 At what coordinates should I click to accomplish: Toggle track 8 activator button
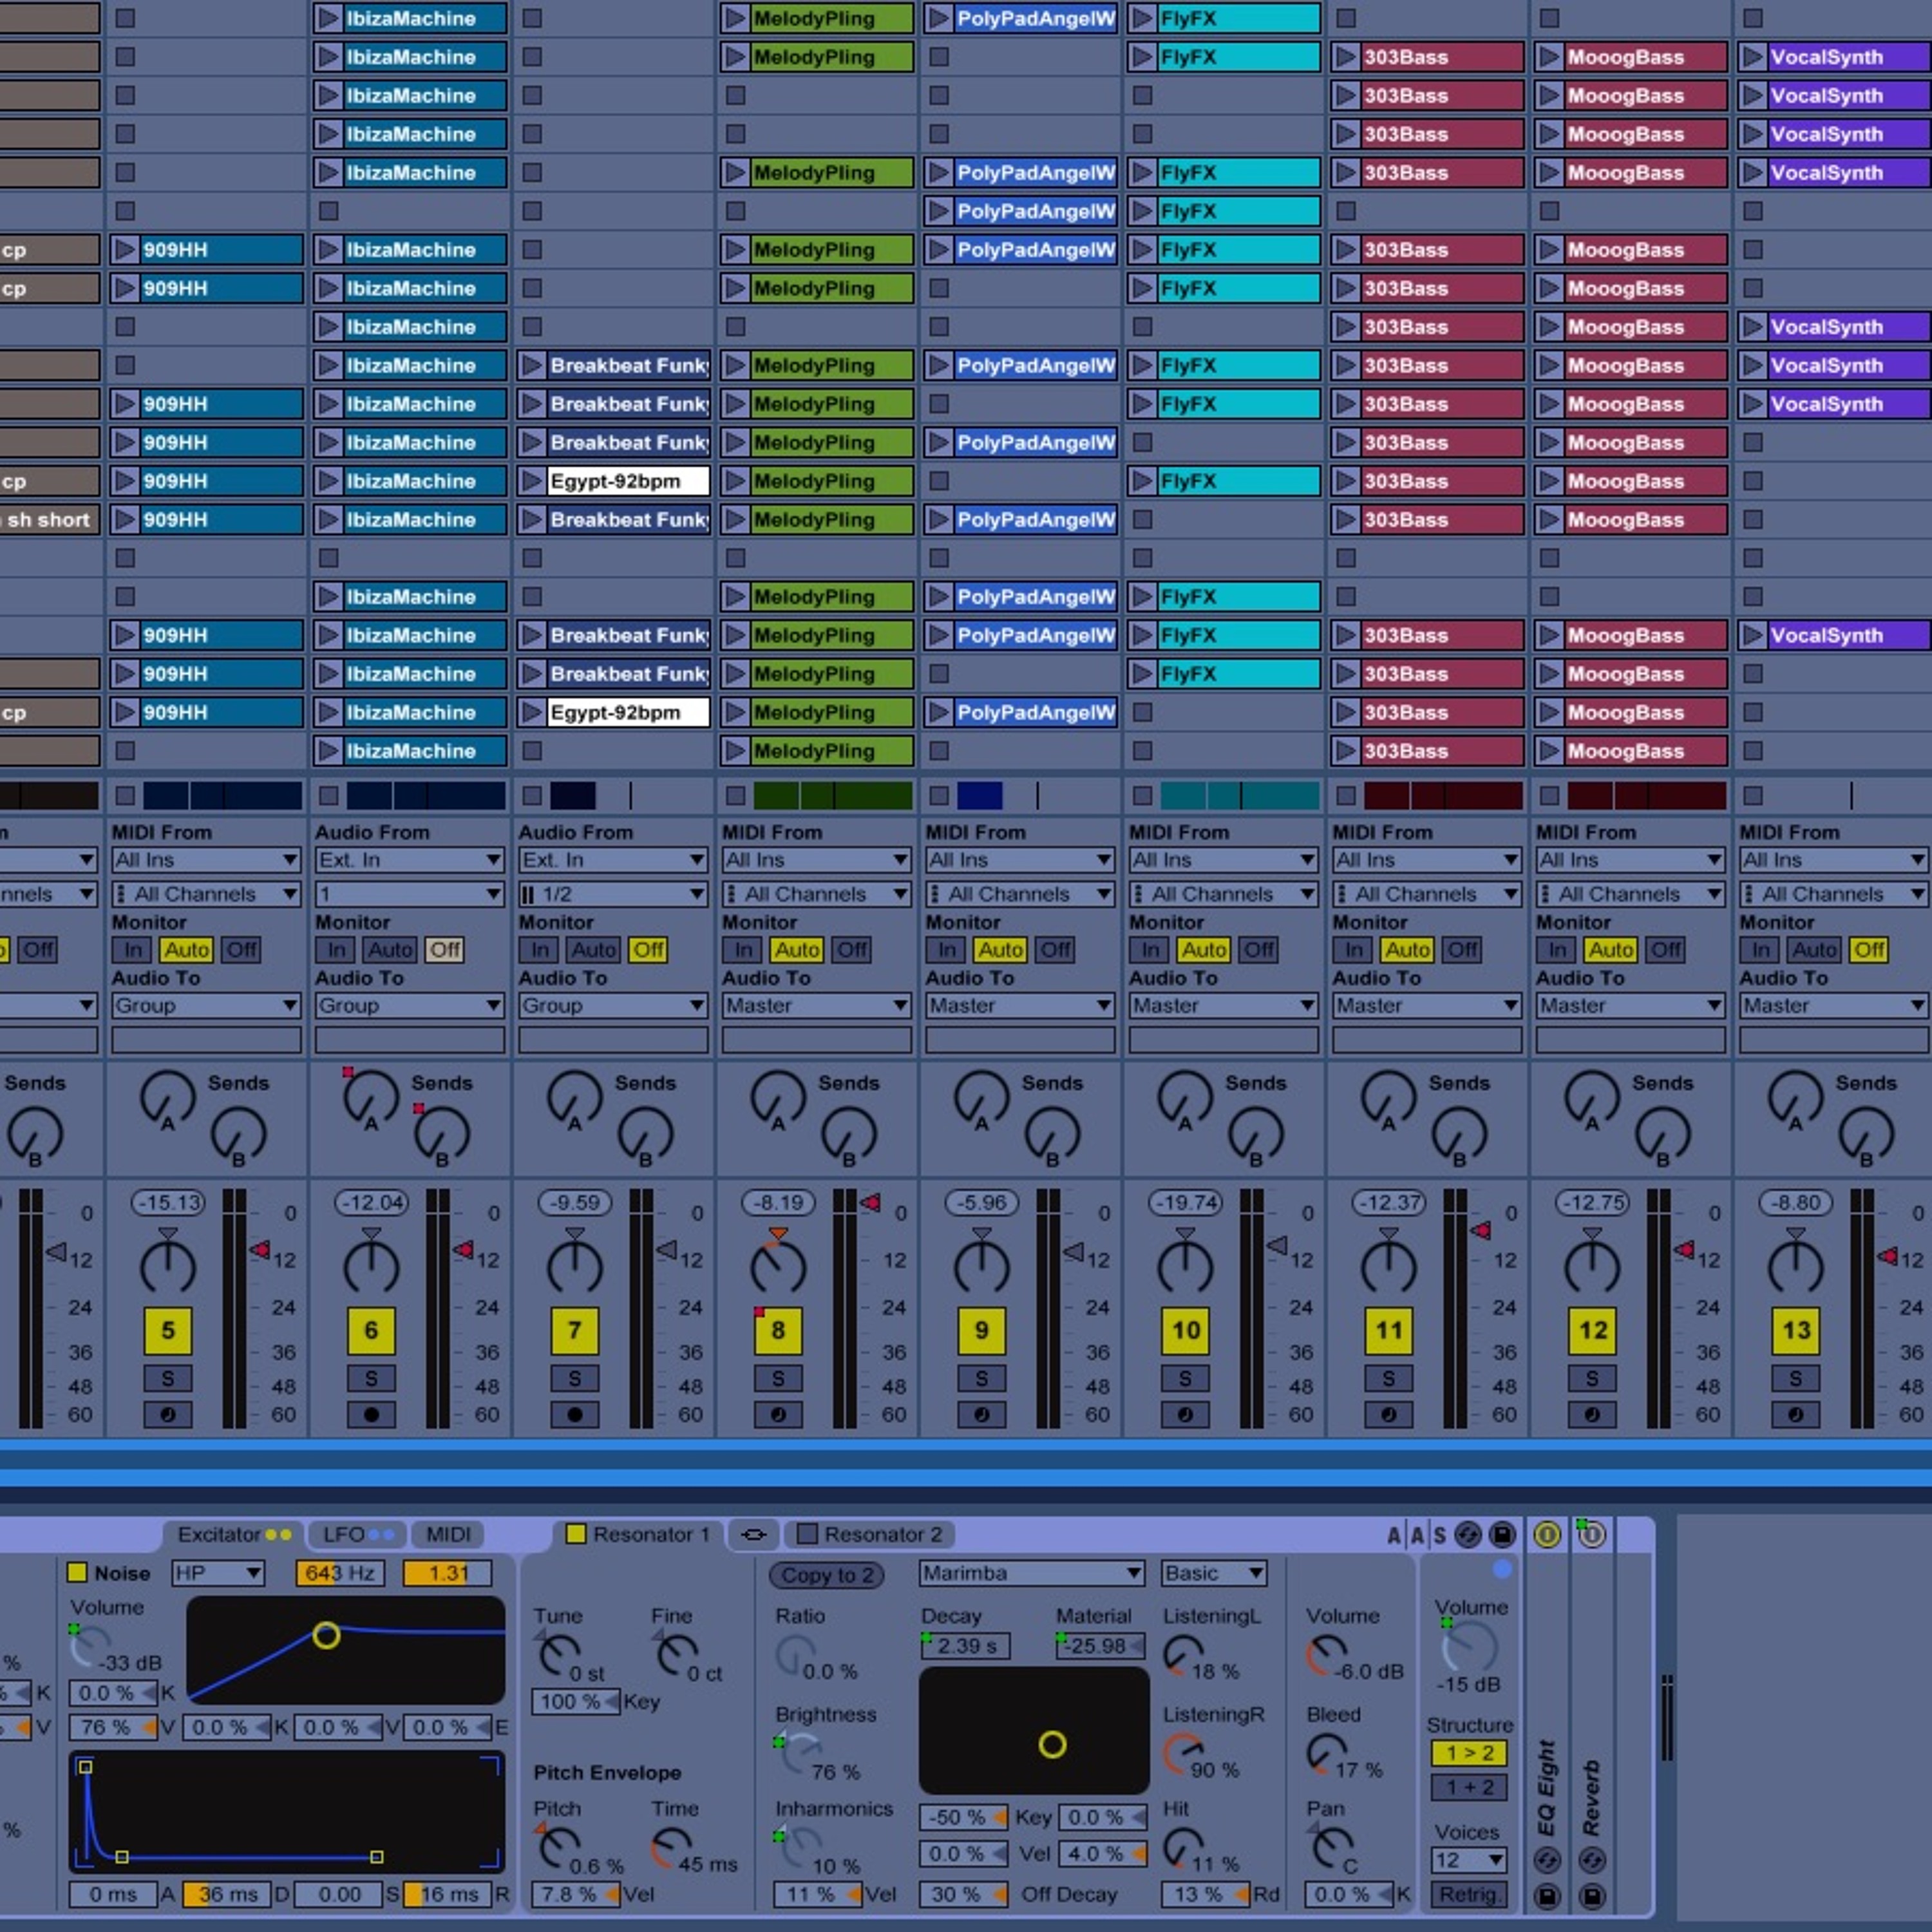[777, 1330]
